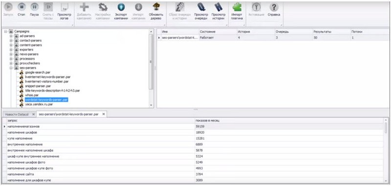Viewport: 391px width, 186px height.
Task: Sort by Потоки column header
Action: (x=369, y=32)
